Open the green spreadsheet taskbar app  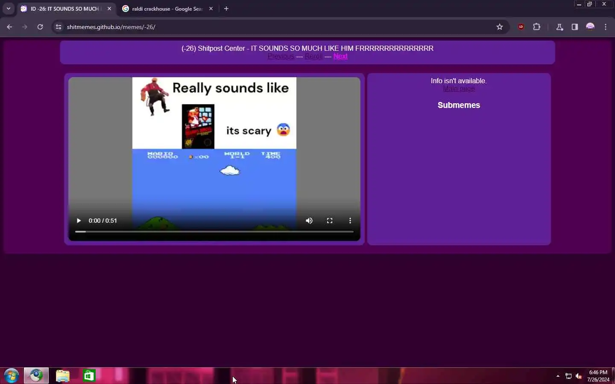point(89,375)
